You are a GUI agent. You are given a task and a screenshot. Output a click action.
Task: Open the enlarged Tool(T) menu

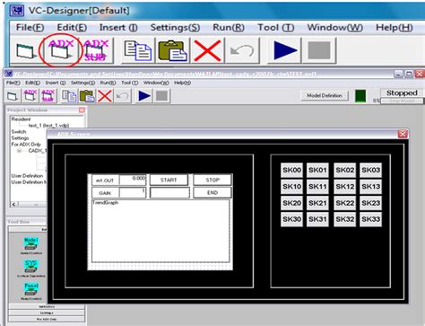[275, 28]
